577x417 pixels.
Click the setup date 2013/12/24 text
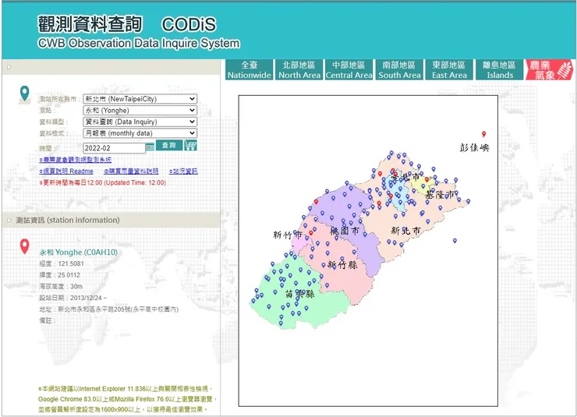pyautogui.click(x=88, y=298)
